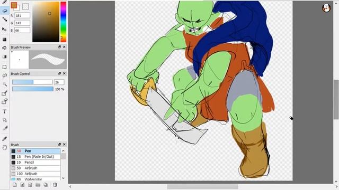Duplicate the selected brush

(46, 185)
